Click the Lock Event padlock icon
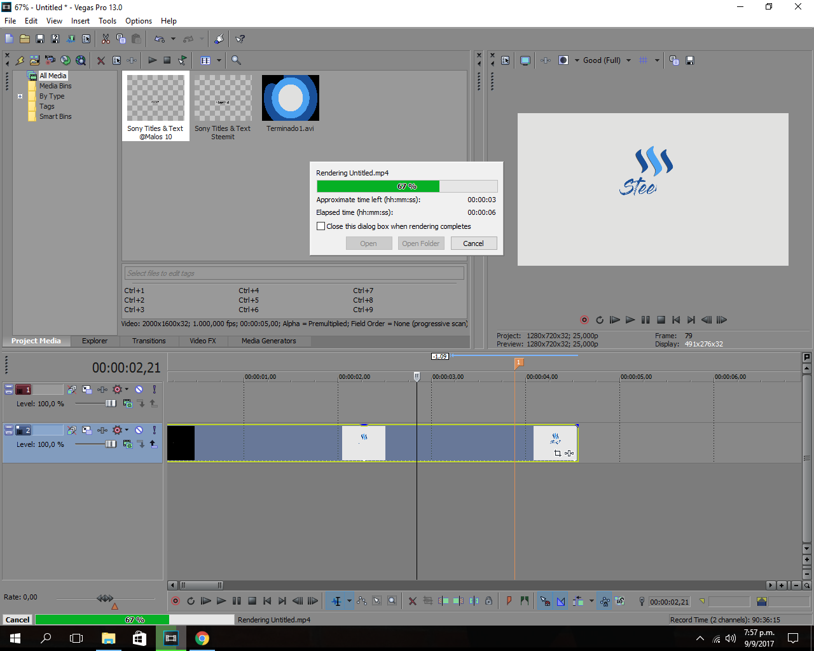814x651 pixels. pyautogui.click(x=488, y=601)
